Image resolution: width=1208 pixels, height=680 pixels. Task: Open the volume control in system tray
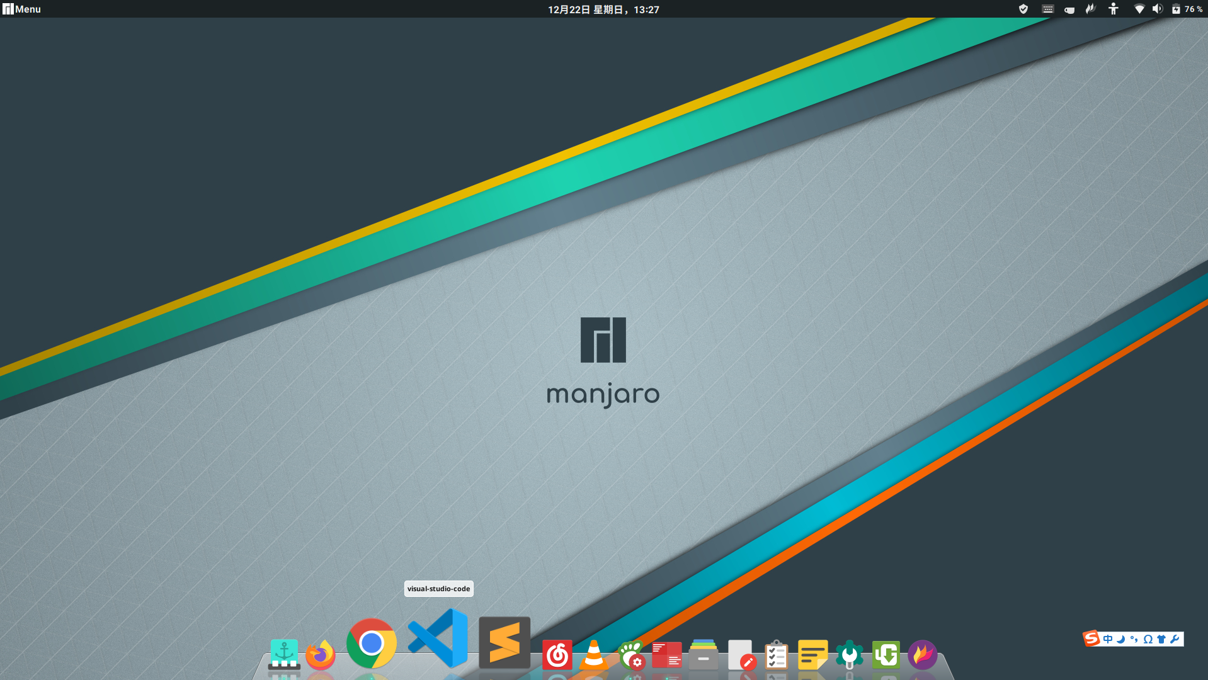tap(1157, 9)
